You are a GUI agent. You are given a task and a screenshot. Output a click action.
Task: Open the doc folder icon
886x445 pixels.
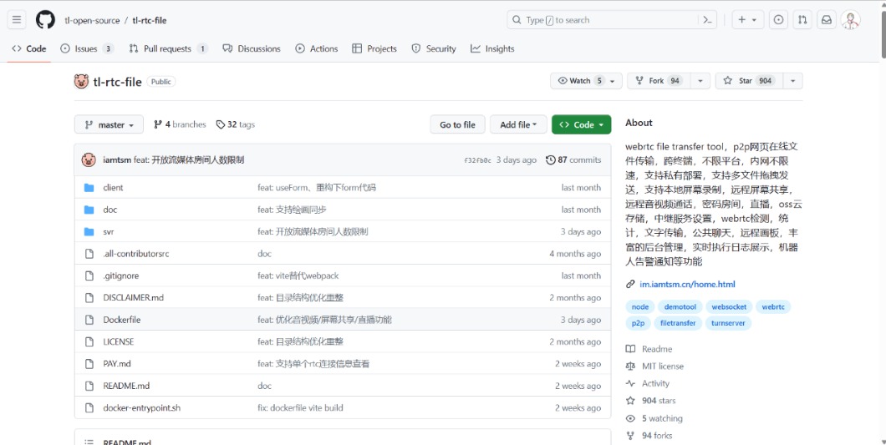click(x=89, y=210)
